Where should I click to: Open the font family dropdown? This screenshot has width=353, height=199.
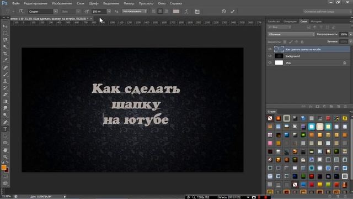pos(55,12)
